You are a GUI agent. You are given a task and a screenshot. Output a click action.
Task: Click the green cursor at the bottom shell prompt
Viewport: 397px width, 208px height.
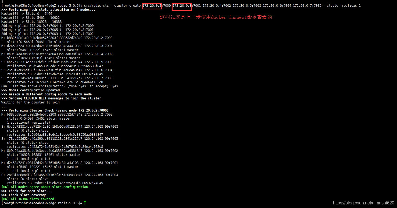(x=85, y=203)
